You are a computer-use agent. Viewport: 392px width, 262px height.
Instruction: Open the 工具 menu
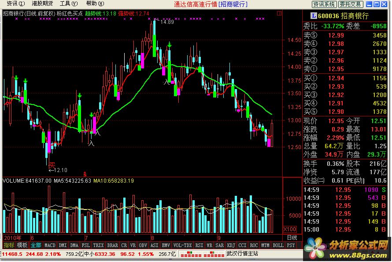[69, 4]
